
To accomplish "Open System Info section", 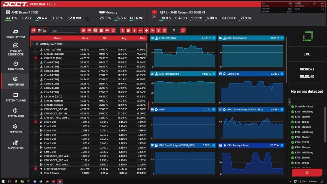I will click(x=16, y=113).
